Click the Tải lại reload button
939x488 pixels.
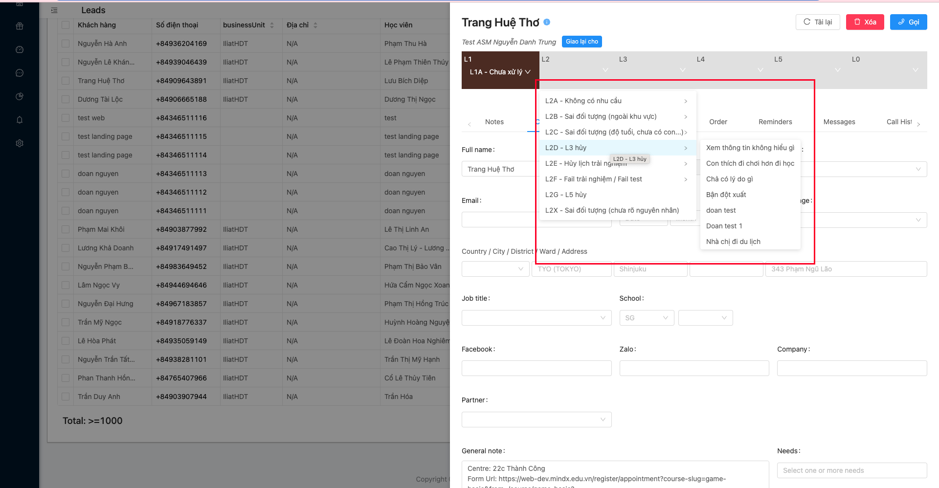click(x=818, y=22)
